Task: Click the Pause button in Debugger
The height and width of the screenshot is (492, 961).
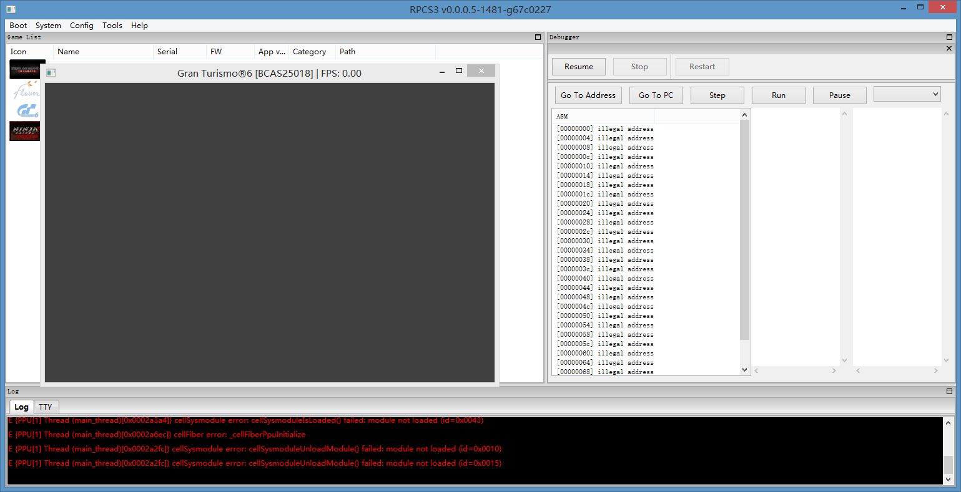Action: click(840, 95)
